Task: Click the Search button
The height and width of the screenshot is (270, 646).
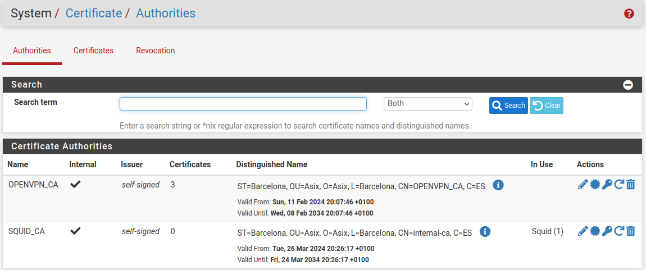Action: click(508, 106)
